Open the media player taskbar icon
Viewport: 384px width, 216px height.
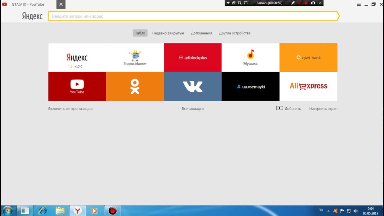tap(95, 211)
